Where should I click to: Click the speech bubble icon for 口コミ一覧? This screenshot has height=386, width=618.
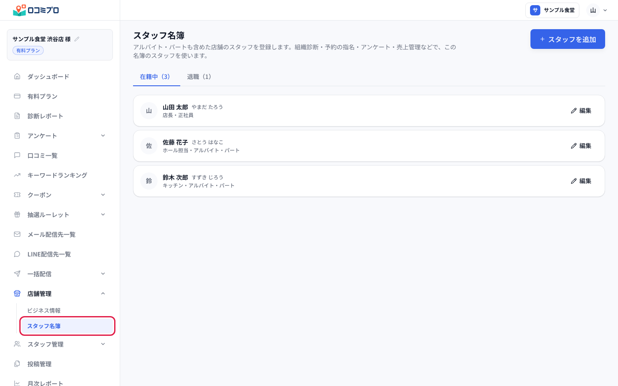[17, 155]
